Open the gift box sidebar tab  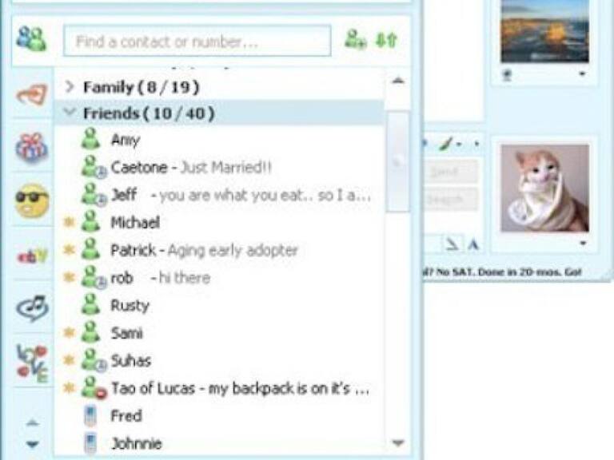(x=32, y=148)
